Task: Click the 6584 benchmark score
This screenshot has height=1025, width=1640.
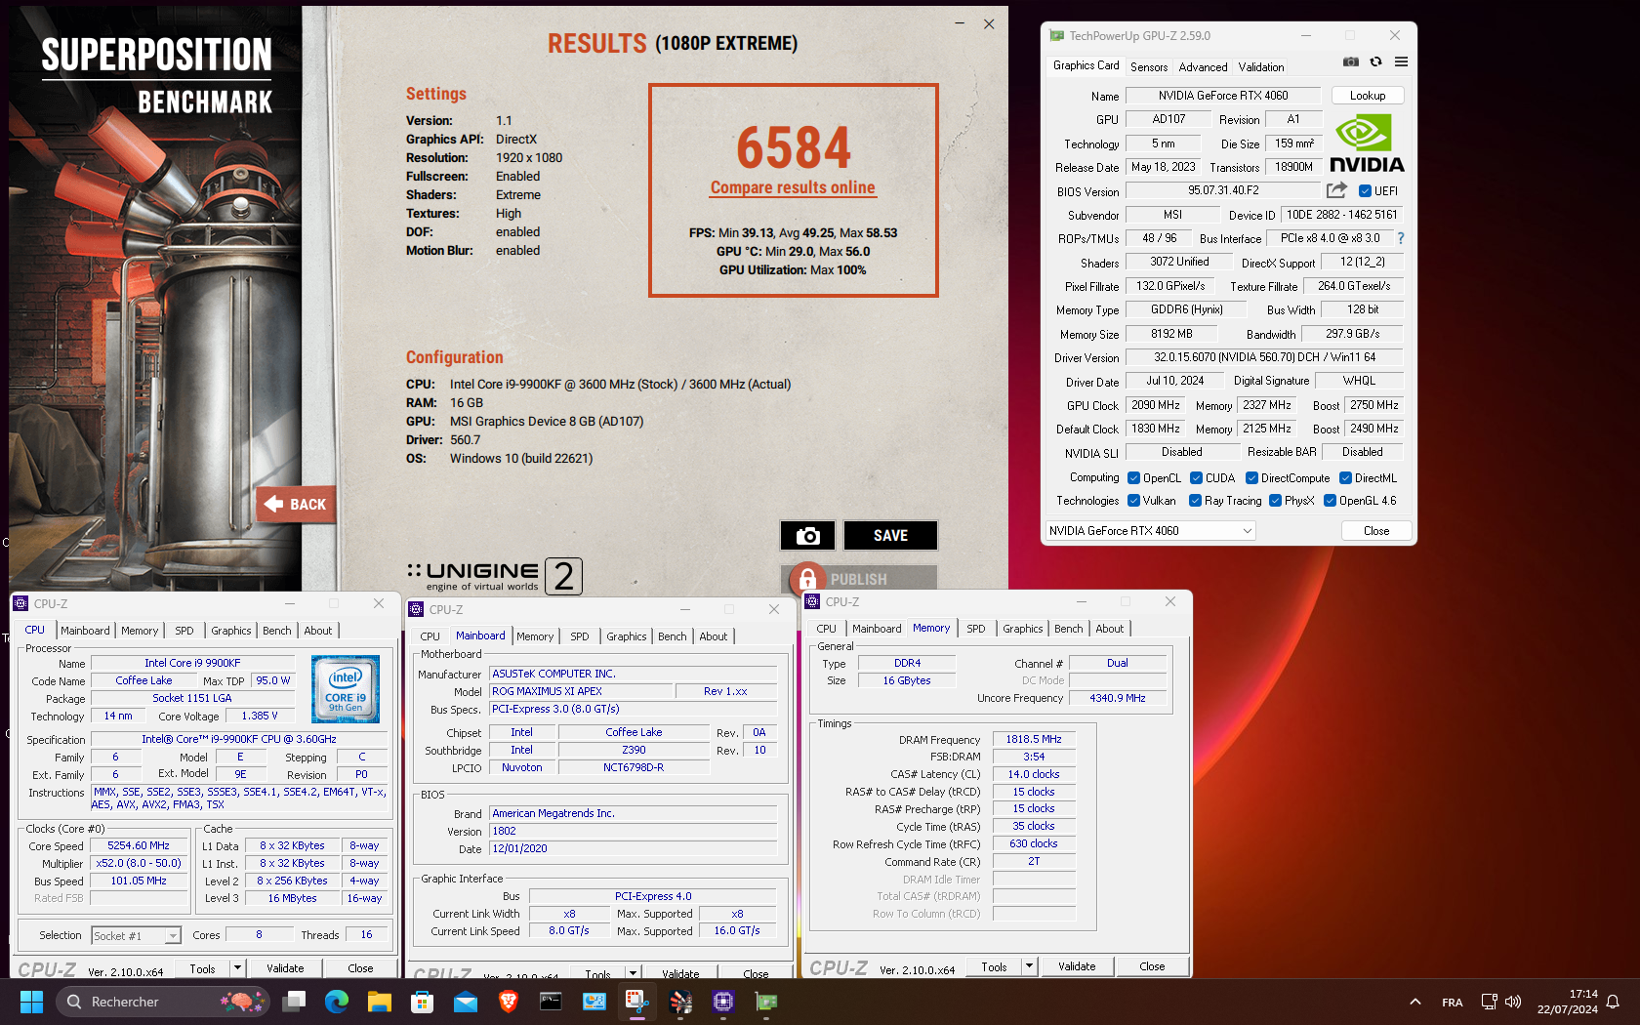Action: point(794,147)
